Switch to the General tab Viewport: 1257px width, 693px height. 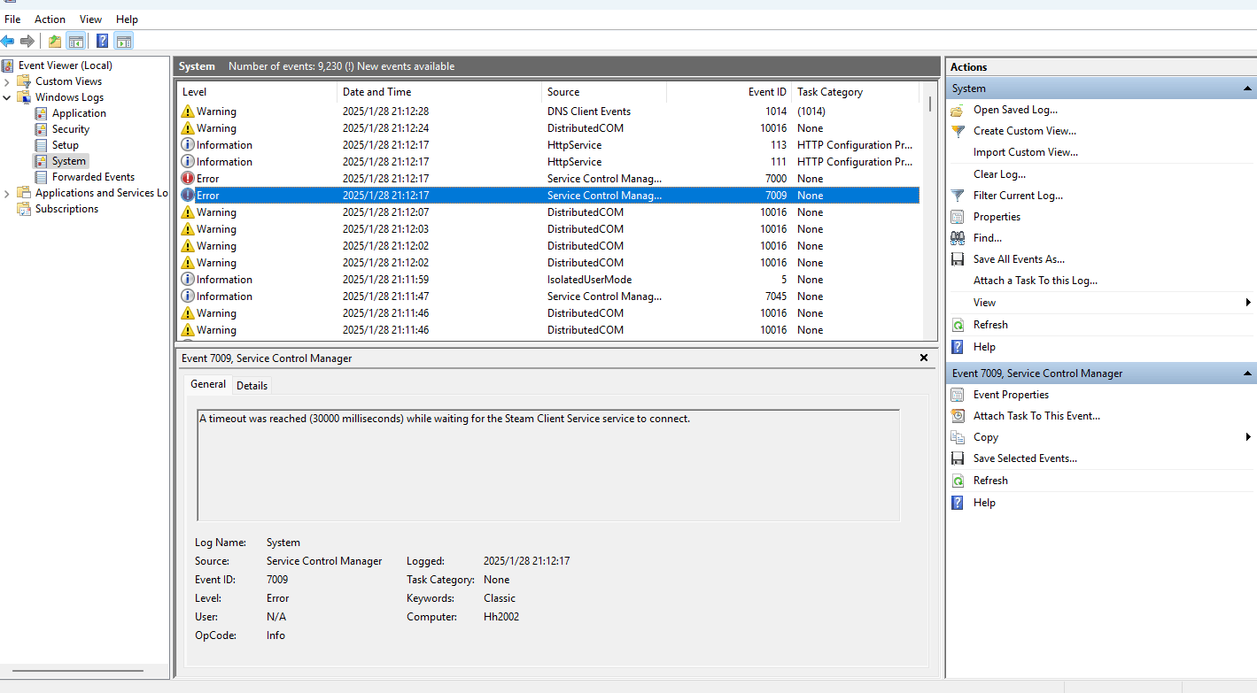coord(208,384)
